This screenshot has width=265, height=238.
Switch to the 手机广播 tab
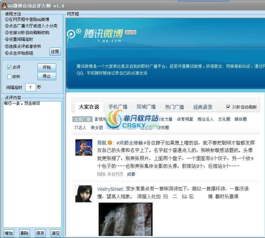(x=118, y=107)
